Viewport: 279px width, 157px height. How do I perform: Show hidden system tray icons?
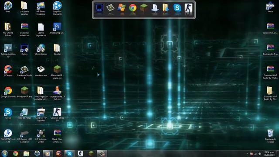tap(247, 154)
